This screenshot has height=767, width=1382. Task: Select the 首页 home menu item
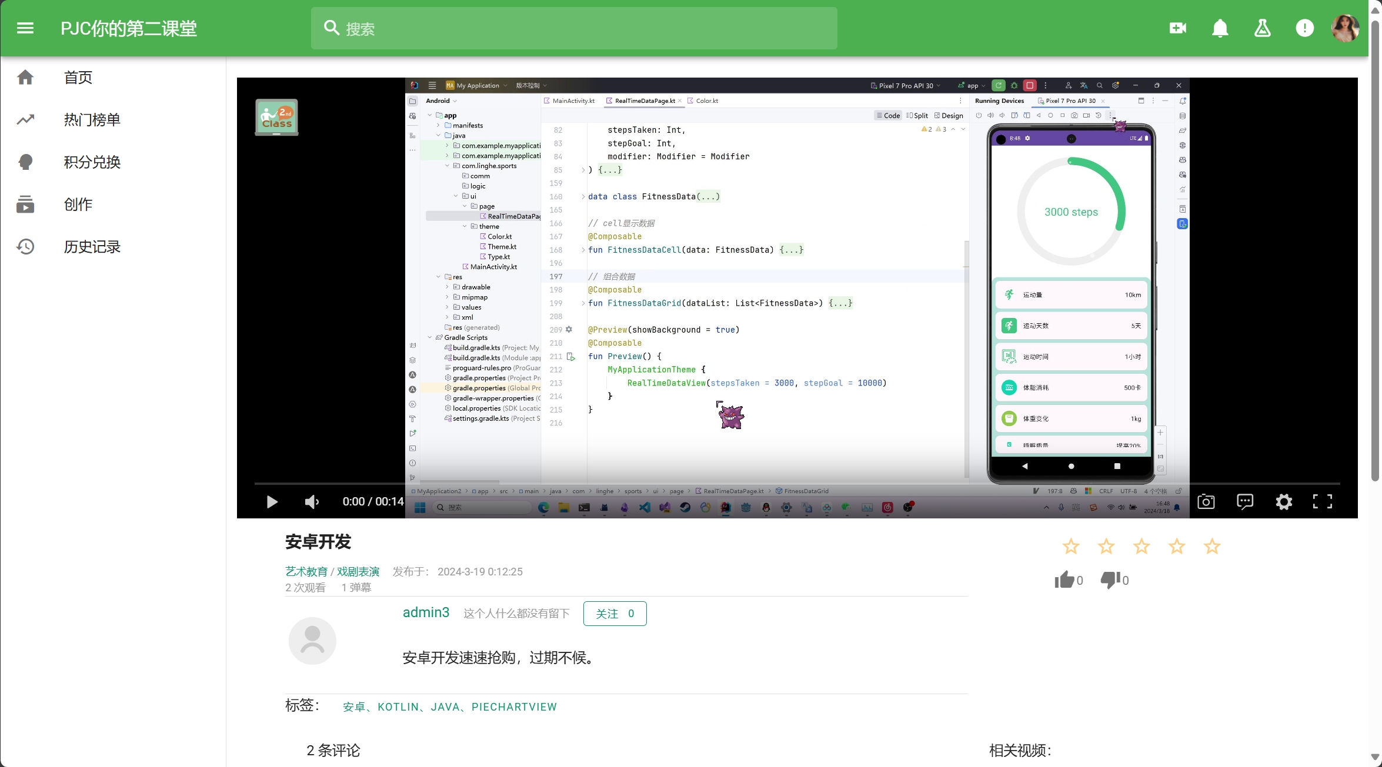78,78
